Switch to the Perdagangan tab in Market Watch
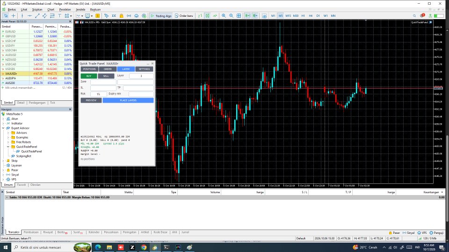This screenshot has width=449, height=252. tap(37, 103)
